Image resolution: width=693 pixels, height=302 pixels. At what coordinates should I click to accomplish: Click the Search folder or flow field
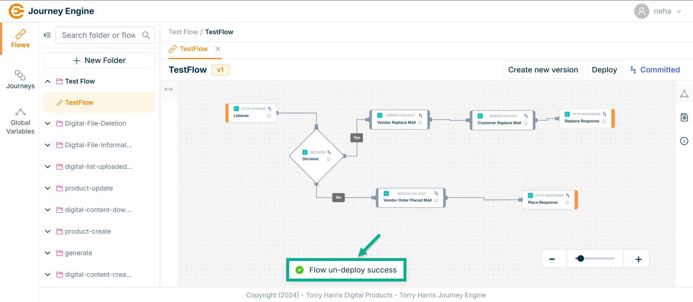(x=99, y=35)
